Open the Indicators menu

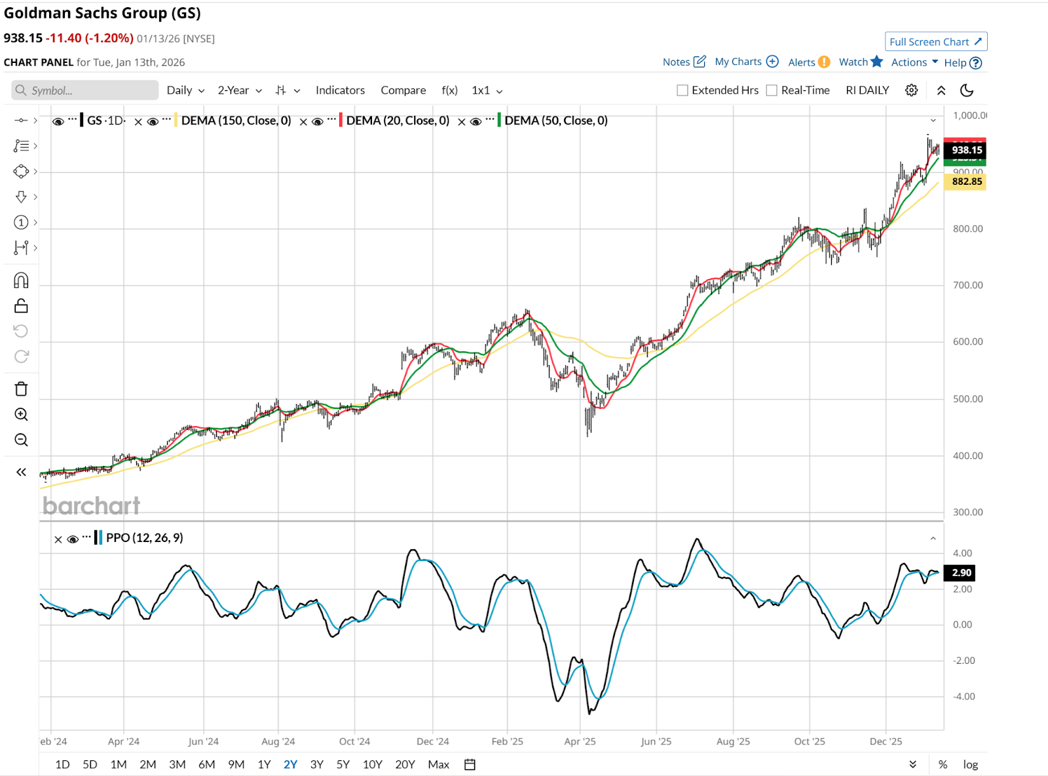[340, 90]
